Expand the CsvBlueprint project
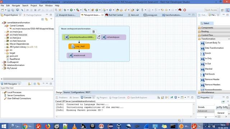This screenshot has width=230, height=129. coord(3,62)
